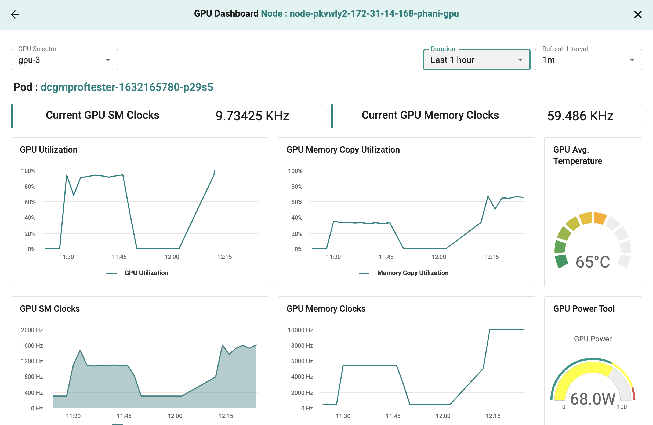Viewport: 653px width, 425px height.
Task: Click the close X button icon
Action: pos(638,14)
